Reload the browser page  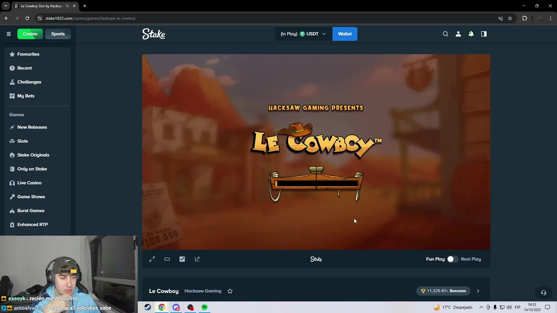(27, 18)
